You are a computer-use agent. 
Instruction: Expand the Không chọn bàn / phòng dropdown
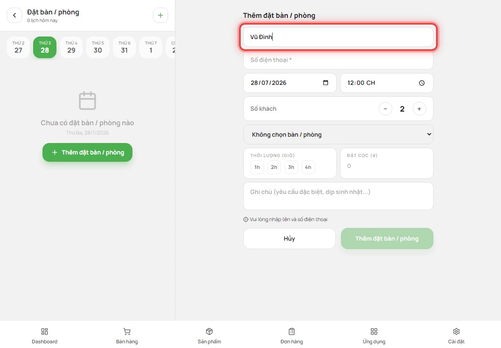tap(338, 135)
